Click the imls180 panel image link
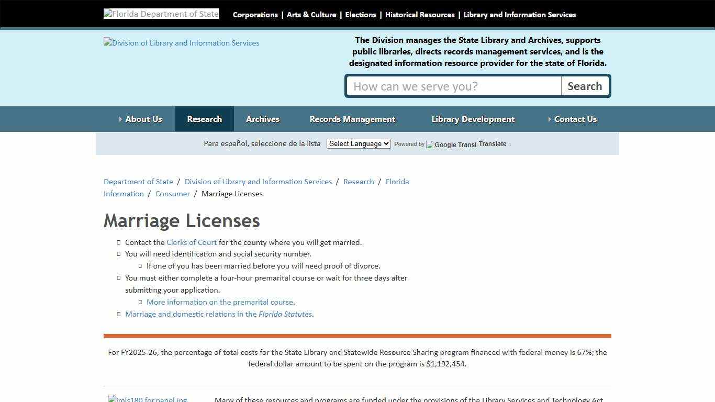This screenshot has width=715, height=402. (147, 398)
